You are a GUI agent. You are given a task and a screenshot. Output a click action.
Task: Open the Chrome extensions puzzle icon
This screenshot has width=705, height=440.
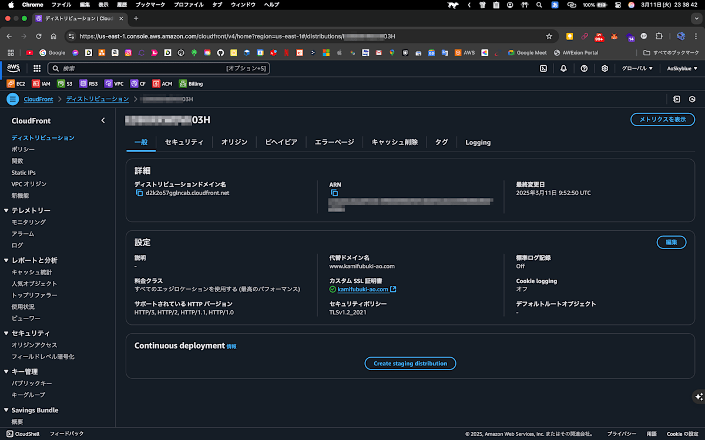click(659, 36)
